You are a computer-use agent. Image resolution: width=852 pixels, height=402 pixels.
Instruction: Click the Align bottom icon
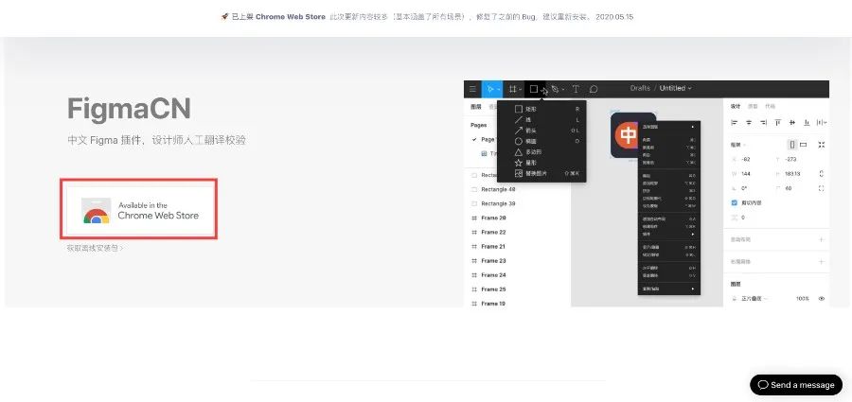point(807,123)
